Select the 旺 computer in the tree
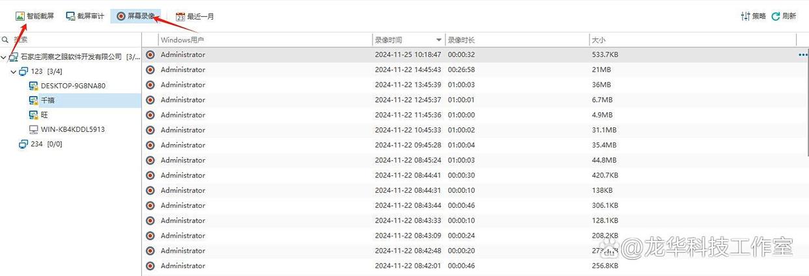This screenshot has width=809, height=276. click(45, 115)
